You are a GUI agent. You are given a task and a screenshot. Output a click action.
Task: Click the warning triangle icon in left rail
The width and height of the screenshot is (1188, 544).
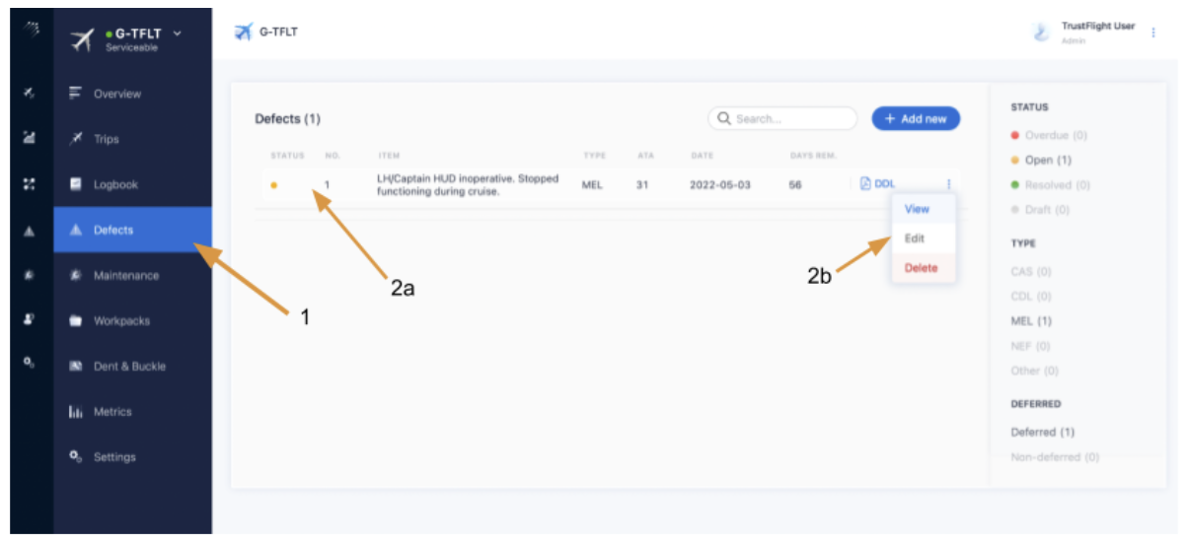29,231
